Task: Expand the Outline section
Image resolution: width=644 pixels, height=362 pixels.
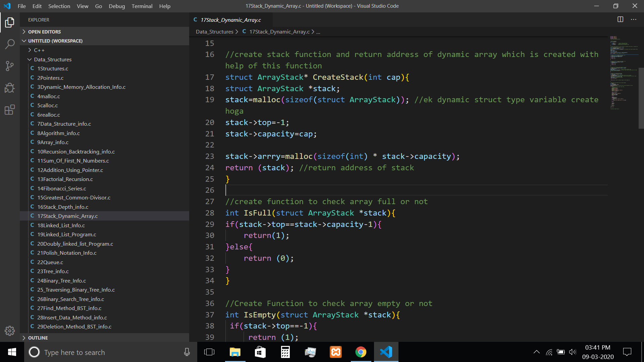Action: click(x=38, y=338)
